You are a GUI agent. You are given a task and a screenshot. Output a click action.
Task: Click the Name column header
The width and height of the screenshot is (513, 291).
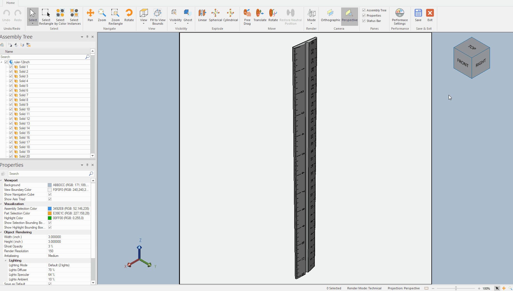[x=45, y=52]
